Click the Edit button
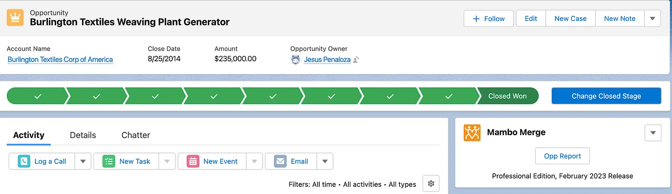672x194 pixels. [x=531, y=19]
